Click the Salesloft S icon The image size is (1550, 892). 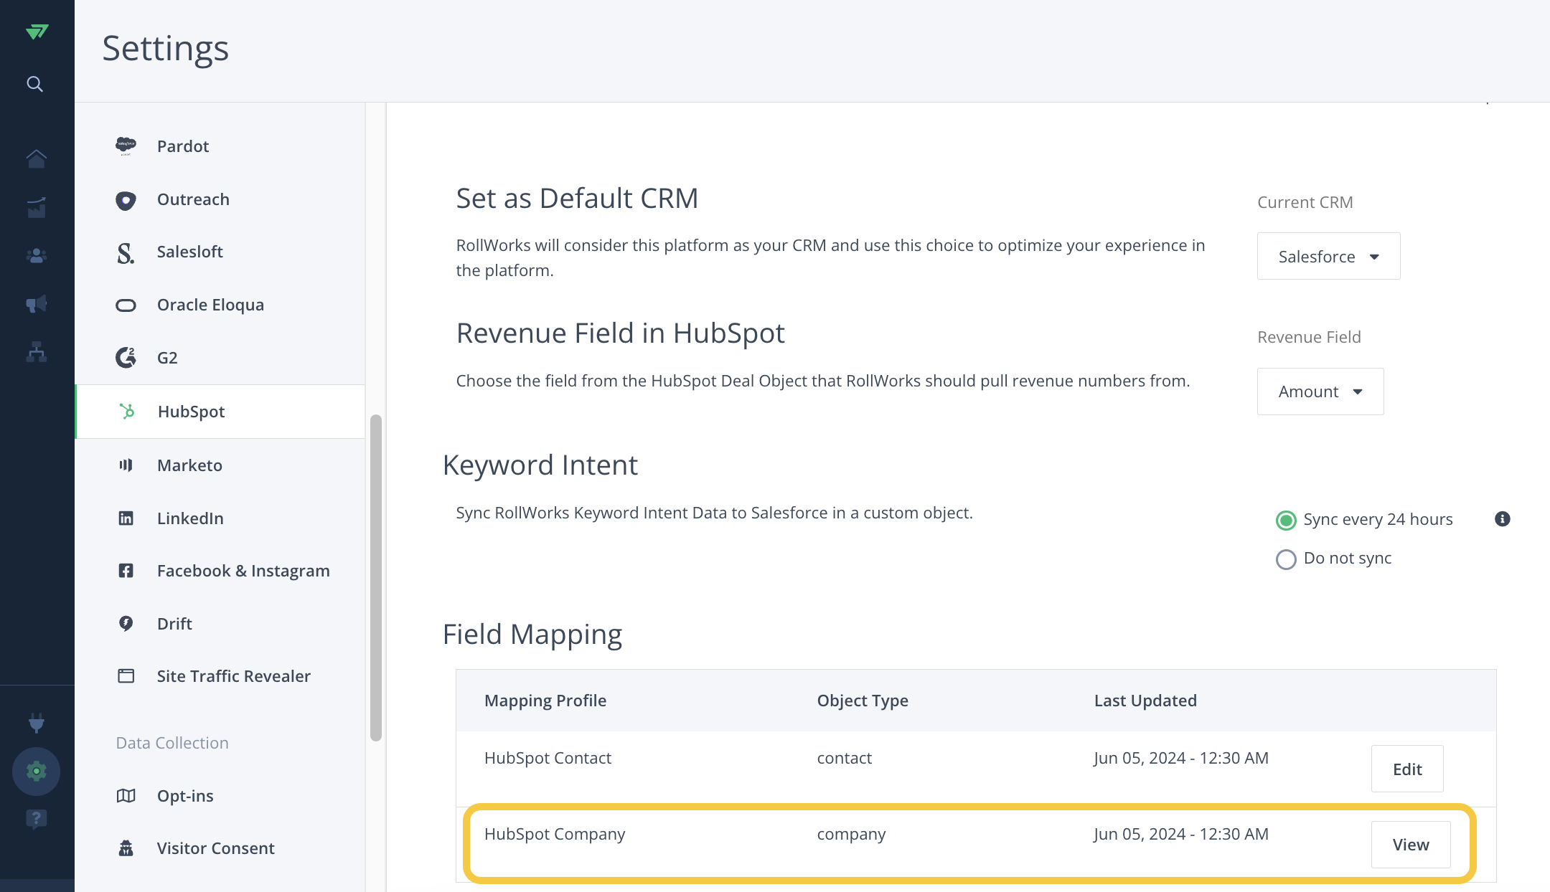coord(126,252)
